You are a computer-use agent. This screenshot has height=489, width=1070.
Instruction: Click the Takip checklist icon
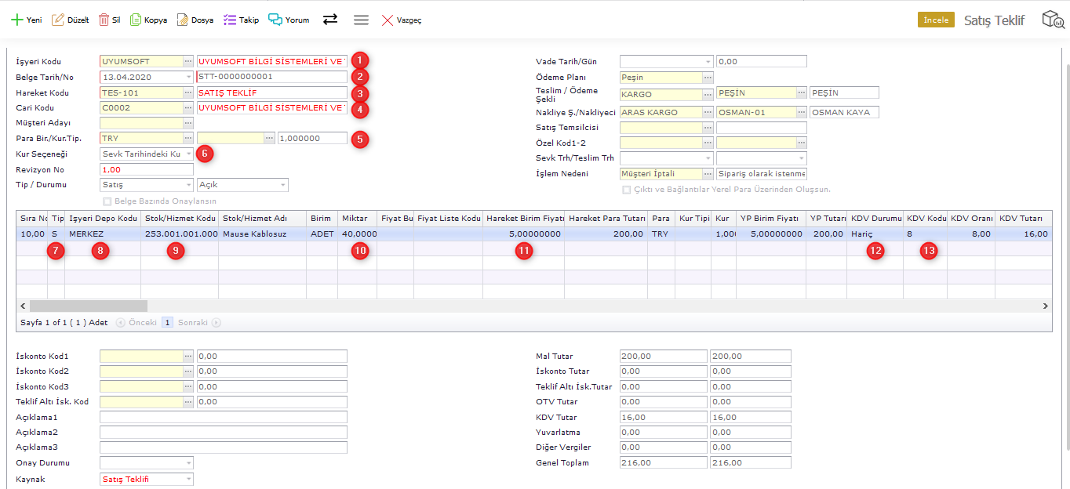coord(229,20)
